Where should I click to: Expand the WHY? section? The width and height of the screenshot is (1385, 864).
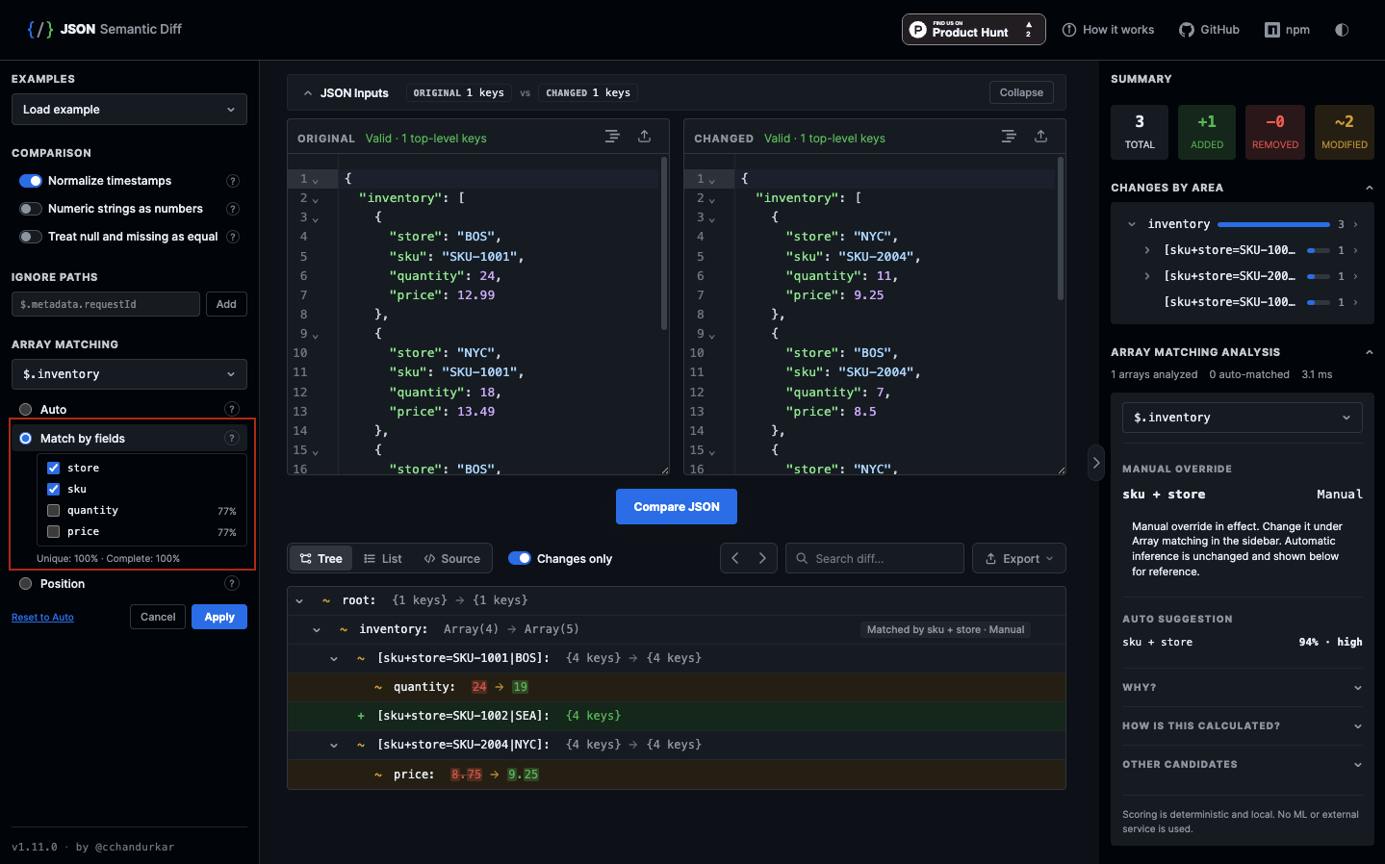pyautogui.click(x=1242, y=688)
